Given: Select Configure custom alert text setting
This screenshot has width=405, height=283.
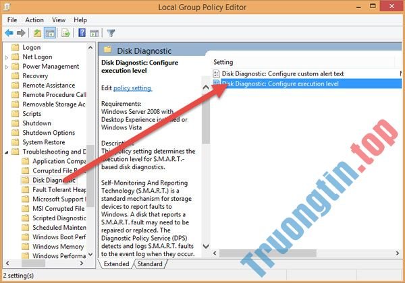Looking at the screenshot, I should coord(282,73).
